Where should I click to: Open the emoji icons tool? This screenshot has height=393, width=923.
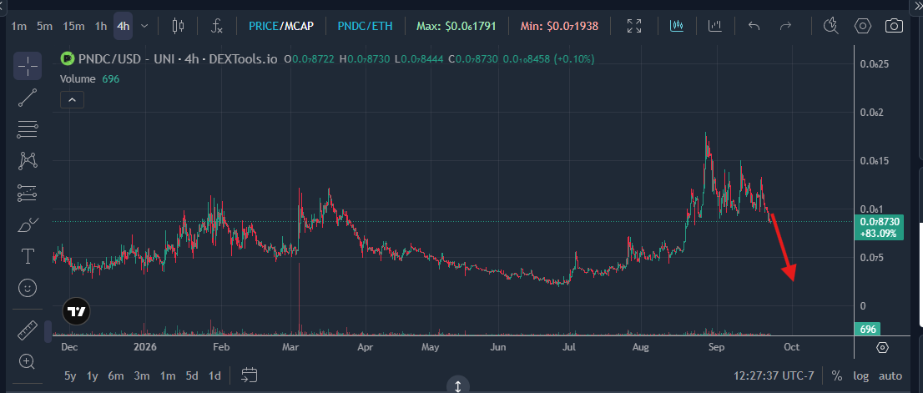coord(28,288)
